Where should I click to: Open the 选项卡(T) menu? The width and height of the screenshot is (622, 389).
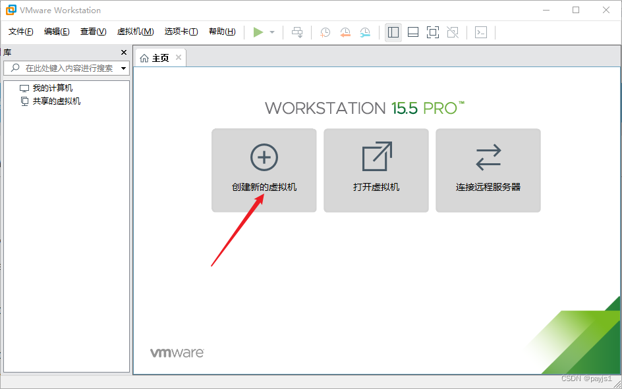[x=181, y=32]
